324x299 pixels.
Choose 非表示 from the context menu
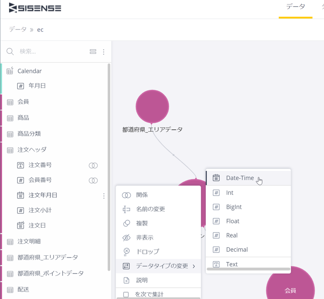coord(158,237)
